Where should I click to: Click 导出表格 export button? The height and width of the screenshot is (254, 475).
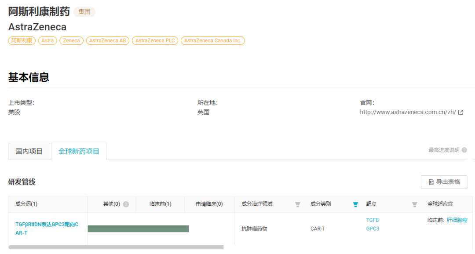pyautogui.click(x=444, y=182)
